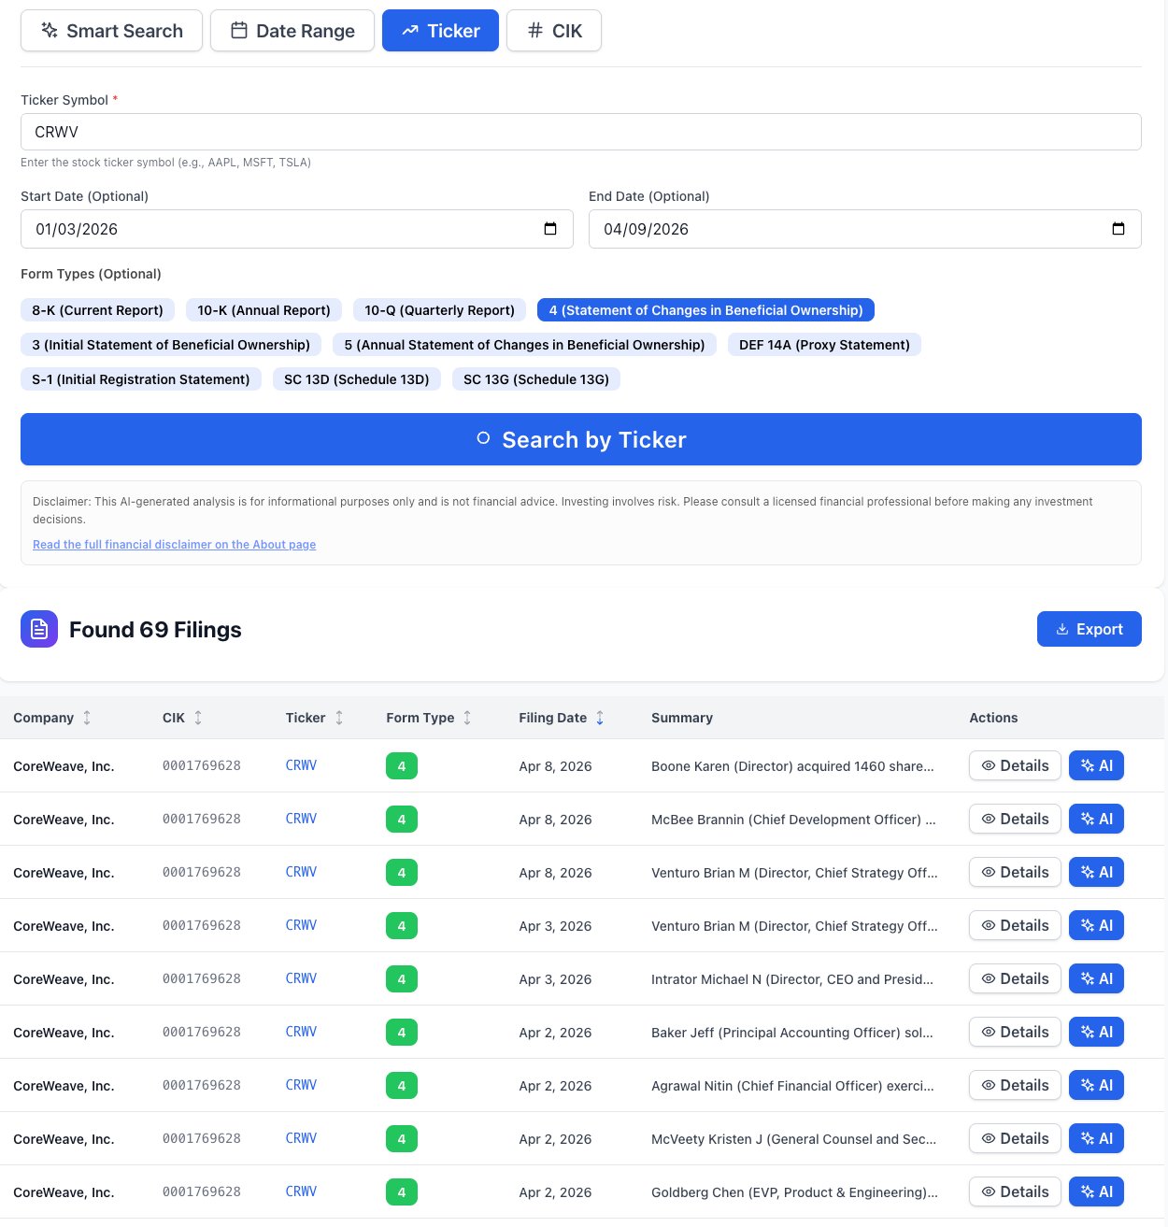Screen dimensions: 1168x1227
Task: Deselect the 4 (Statement of Changes) filter
Action: (705, 309)
